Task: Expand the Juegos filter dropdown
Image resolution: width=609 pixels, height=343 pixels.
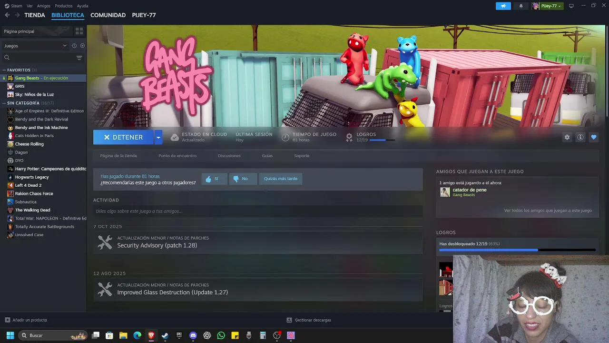Action: coord(35,46)
